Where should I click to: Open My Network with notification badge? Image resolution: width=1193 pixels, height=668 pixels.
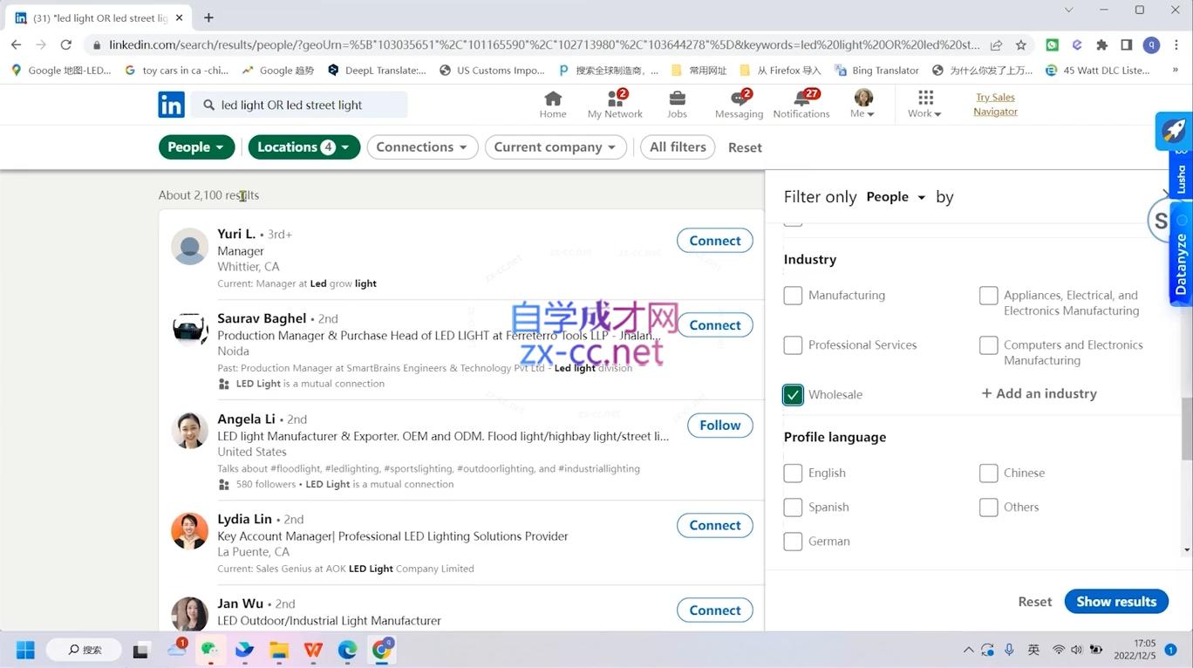614,103
